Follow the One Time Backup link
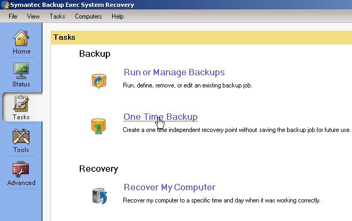The width and height of the screenshot is (352, 221). click(160, 117)
